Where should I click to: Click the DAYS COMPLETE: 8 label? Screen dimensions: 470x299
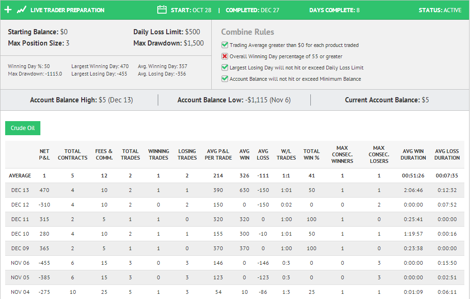334,10
